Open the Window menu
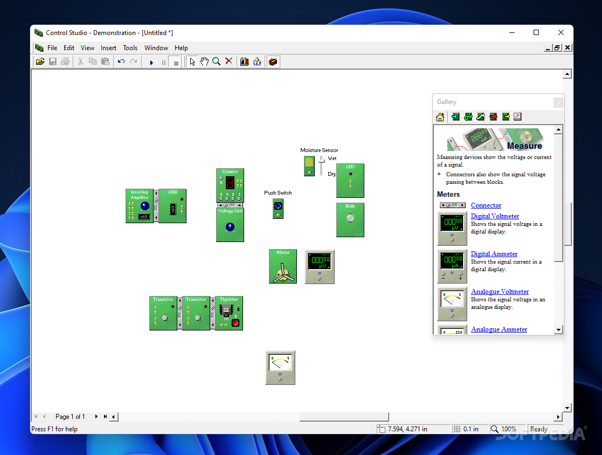602x455 pixels. [156, 48]
